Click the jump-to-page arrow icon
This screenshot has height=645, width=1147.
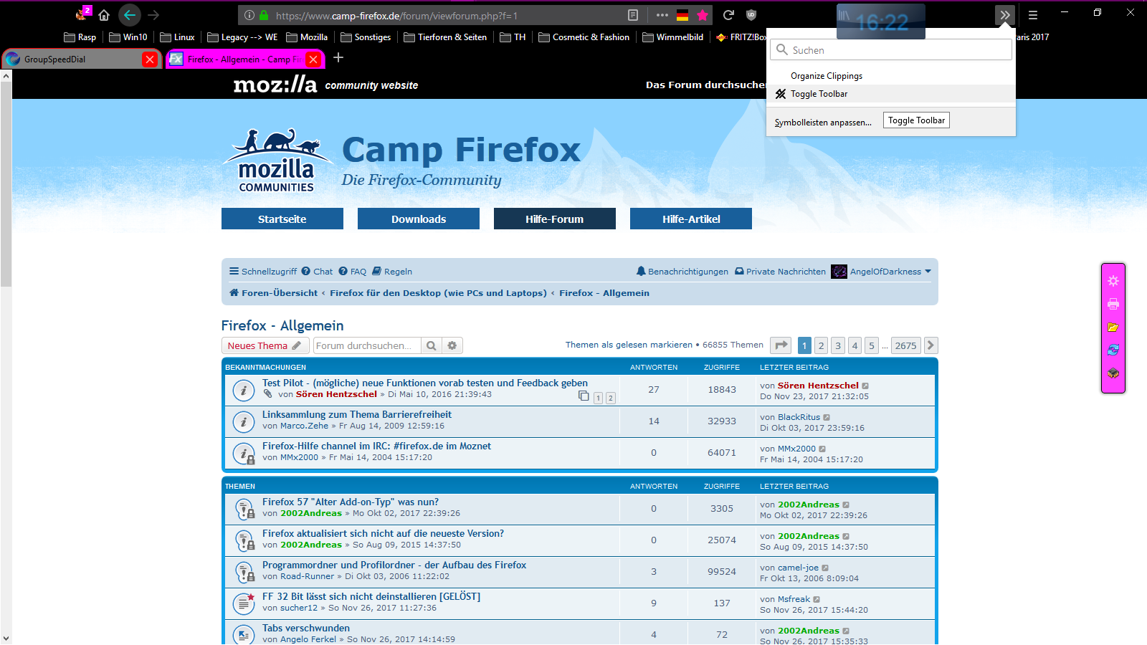(781, 345)
